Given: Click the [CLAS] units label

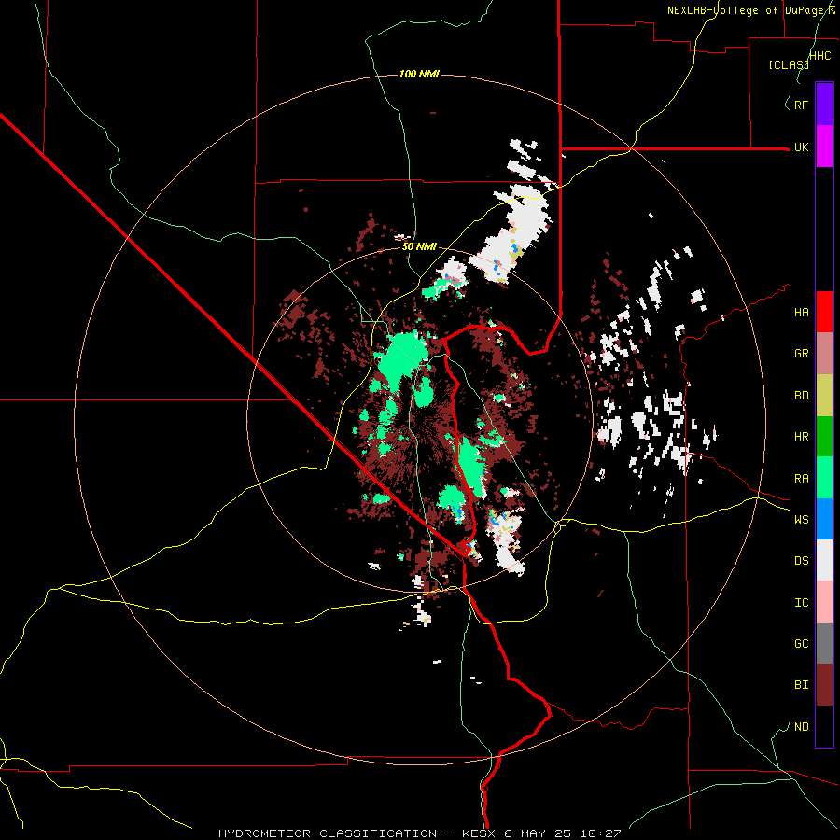Looking at the screenshot, I should point(789,64).
